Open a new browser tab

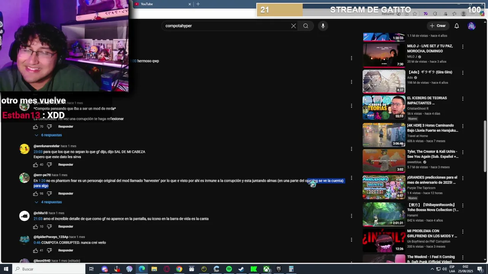[198, 4]
